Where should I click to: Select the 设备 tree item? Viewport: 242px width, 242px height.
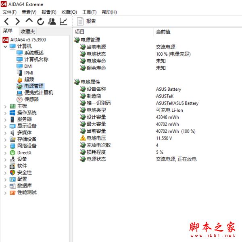pyautogui.click(x=22, y=159)
